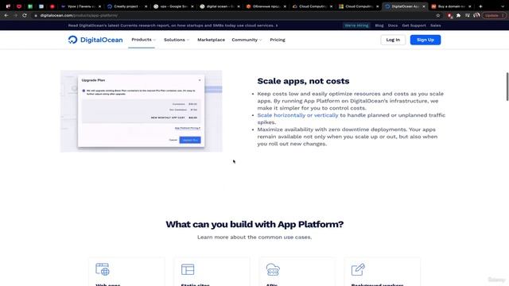Expand the Community dropdown menu
Viewport: 509px width, 286px height.
point(247,40)
